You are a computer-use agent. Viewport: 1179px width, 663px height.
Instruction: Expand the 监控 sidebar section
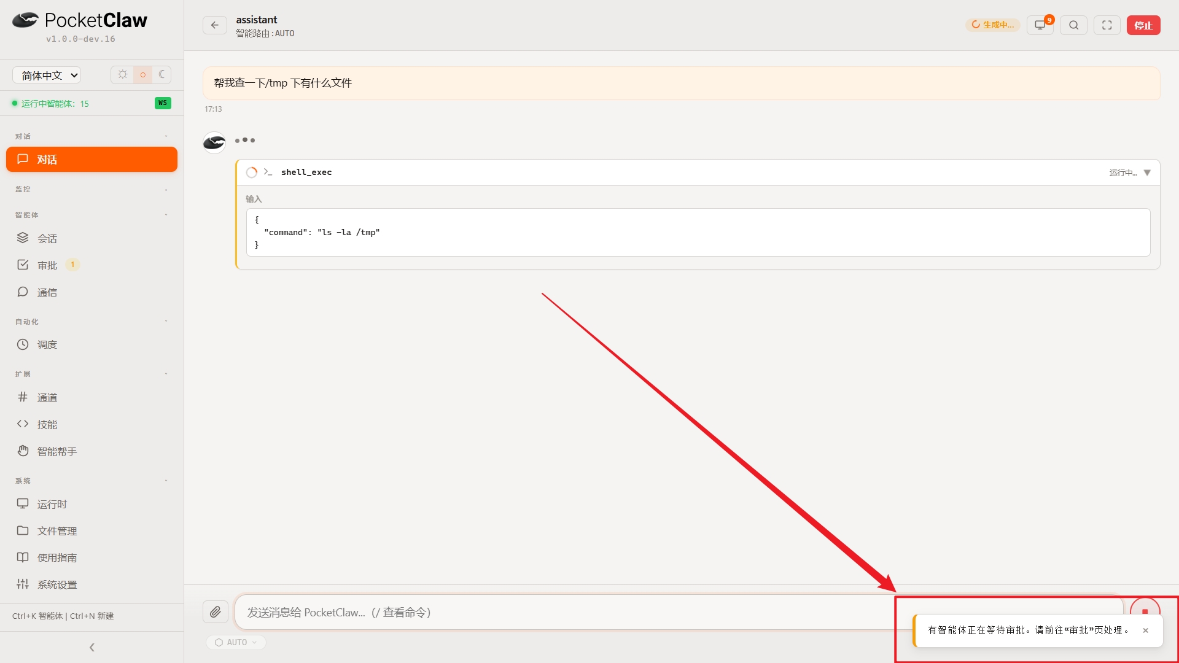(91, 189)
